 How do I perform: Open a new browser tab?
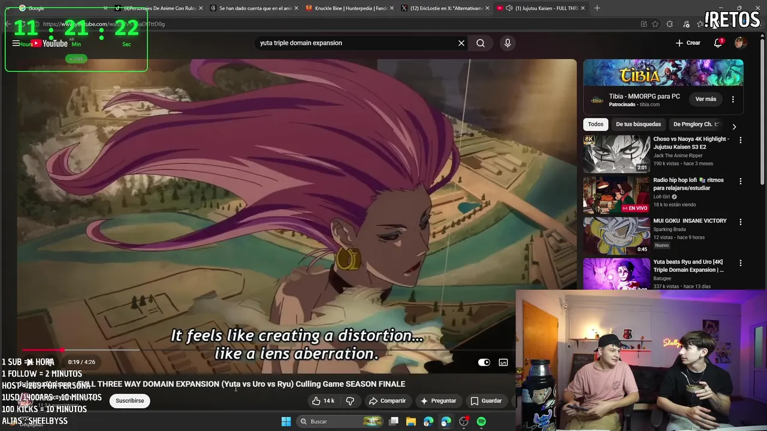597,8
